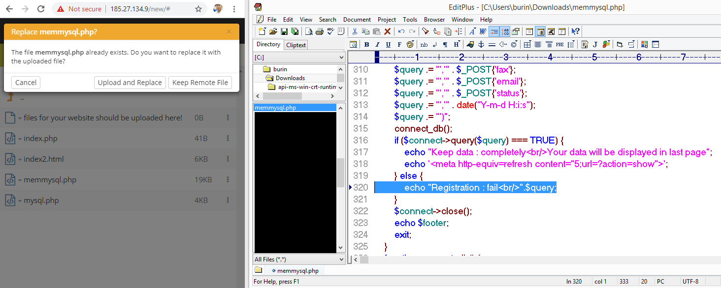Viewport: 721px width, 288px height.
Task: Choose Keep Remote File
Action: pyautogui.click(x=200, y=83)
